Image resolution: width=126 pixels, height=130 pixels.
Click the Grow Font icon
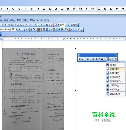point(79,30)
